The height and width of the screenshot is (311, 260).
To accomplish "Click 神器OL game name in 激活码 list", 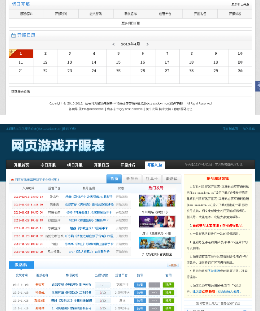I will pyautogui.click(x=40, y=293).
